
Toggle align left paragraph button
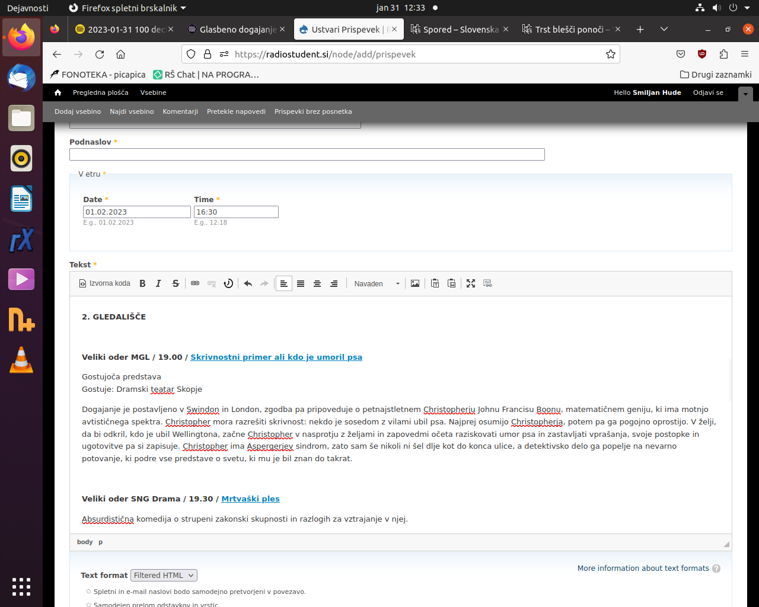[x=284, y=284]
